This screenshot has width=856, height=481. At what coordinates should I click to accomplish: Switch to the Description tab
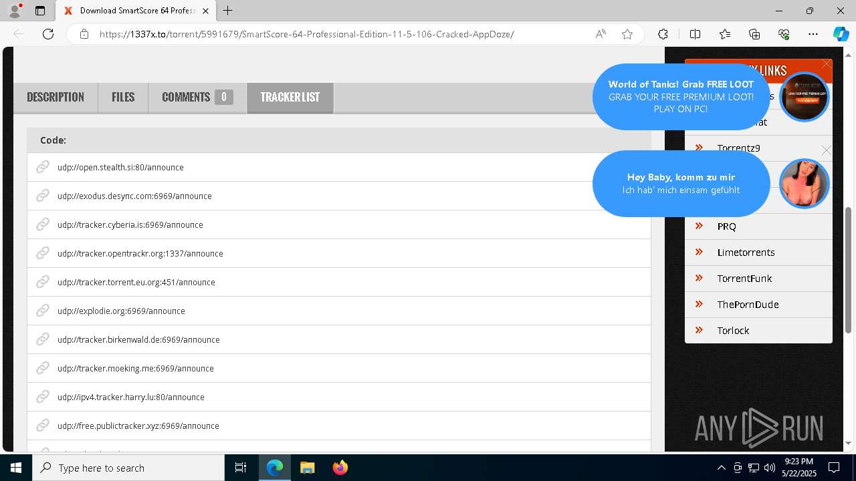pos(56,98)
